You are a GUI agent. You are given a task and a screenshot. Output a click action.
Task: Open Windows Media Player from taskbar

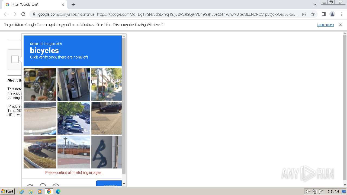[40, 191]
